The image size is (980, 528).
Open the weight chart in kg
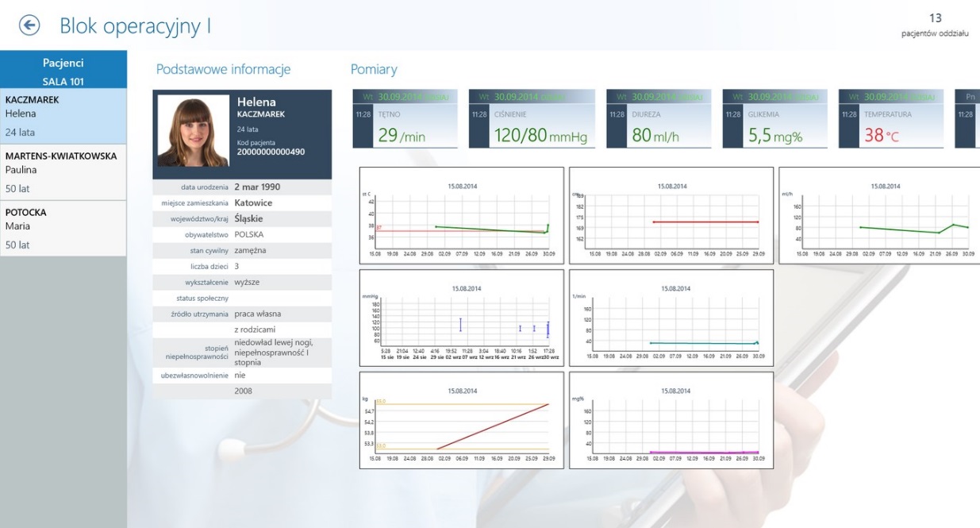click(x=461, y=420)
